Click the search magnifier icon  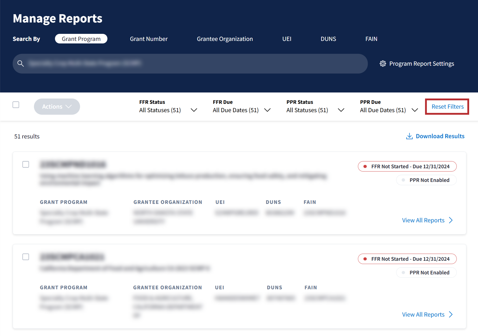[21, 63]
